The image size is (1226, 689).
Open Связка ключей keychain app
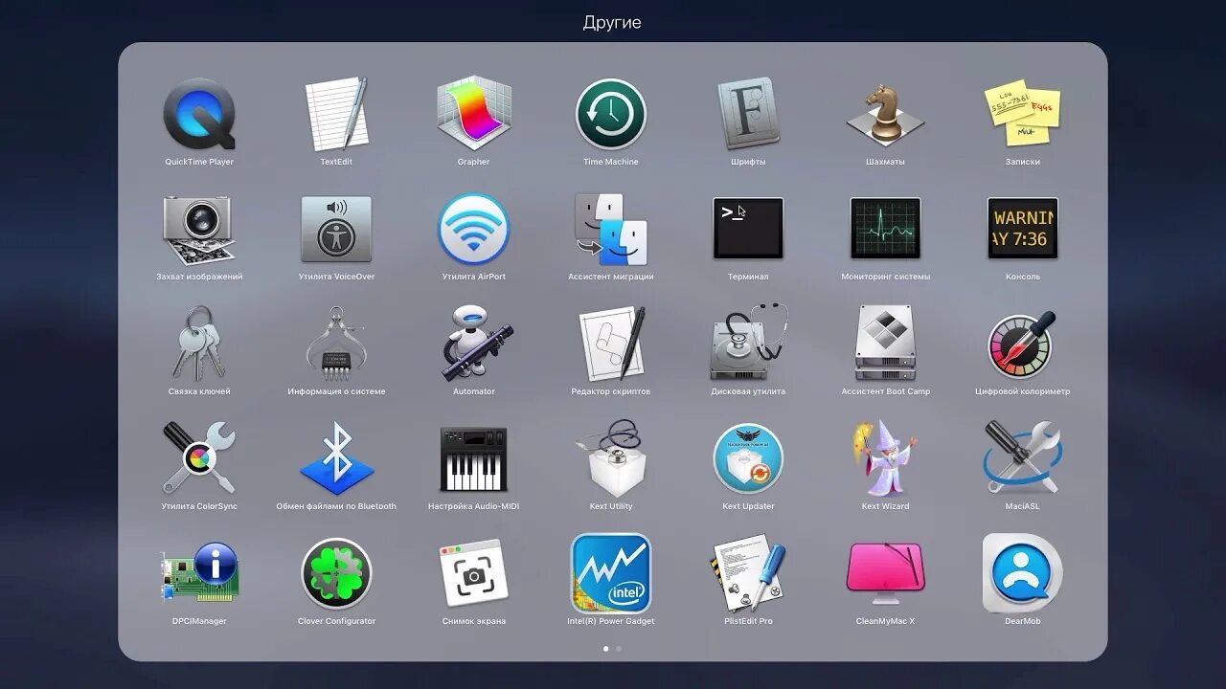(x=199, y=343)
